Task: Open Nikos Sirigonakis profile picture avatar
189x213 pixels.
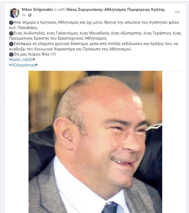Action: click(14, 13)
